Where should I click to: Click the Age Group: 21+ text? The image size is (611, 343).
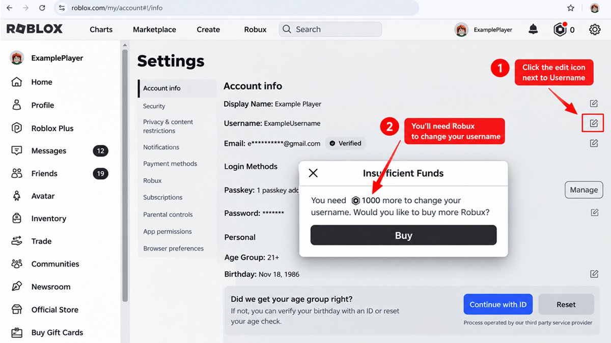coord(252,257)
